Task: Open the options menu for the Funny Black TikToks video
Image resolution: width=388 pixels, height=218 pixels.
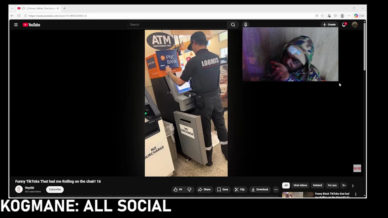Action: [356, 194]
